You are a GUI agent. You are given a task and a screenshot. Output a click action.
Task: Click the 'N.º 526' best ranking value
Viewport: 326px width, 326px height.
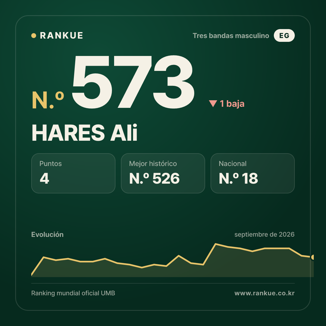point(155,178)
